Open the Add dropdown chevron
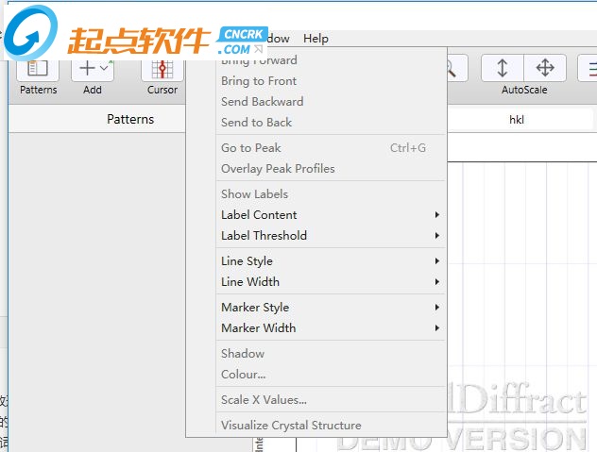 (x=104, y=69)
